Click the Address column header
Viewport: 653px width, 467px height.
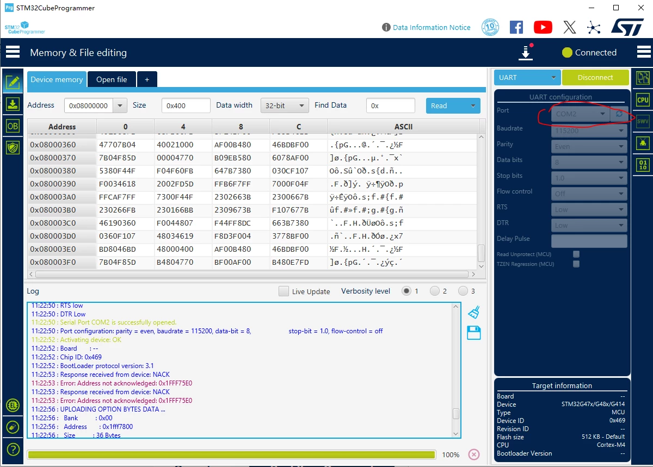coord(62,127)
